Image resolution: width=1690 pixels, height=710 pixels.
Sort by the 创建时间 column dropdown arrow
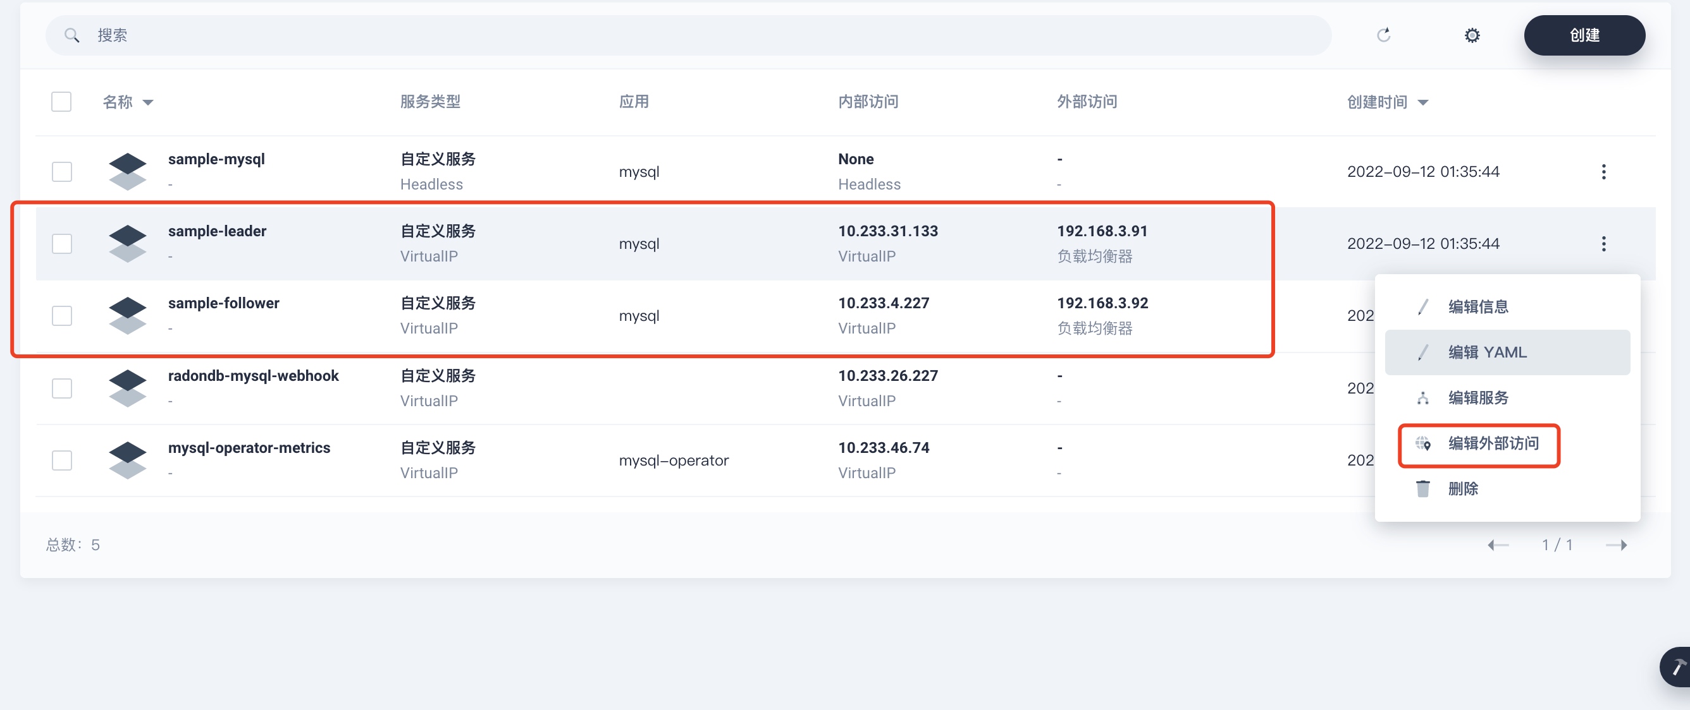pos(1423,102)
